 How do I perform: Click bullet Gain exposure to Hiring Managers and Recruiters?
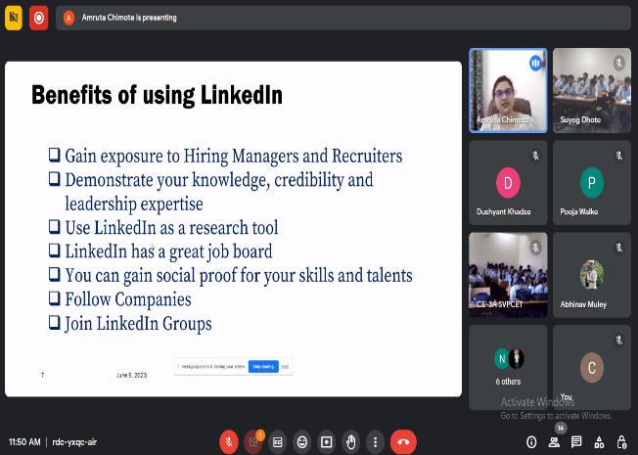234,156
